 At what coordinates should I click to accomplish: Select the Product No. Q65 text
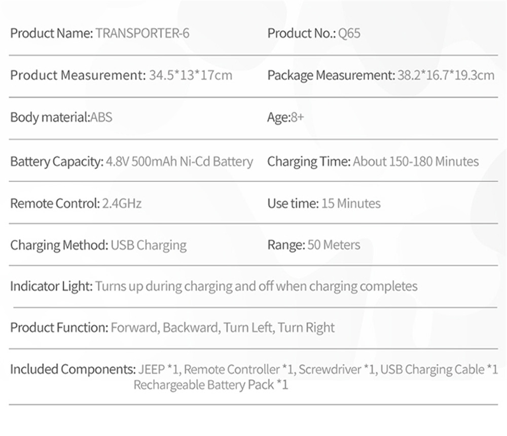click(x=349, y=34)
